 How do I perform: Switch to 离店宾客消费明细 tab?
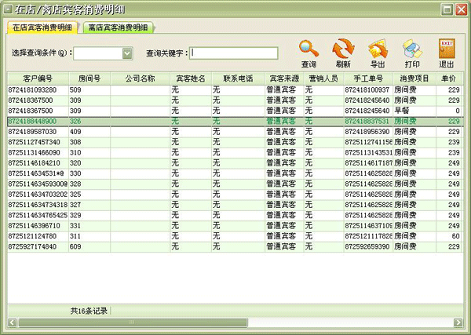(119, 27)
